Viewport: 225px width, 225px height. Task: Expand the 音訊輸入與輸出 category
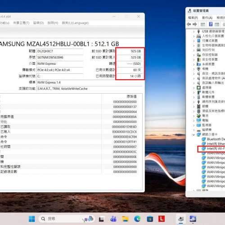coord(193,83)
